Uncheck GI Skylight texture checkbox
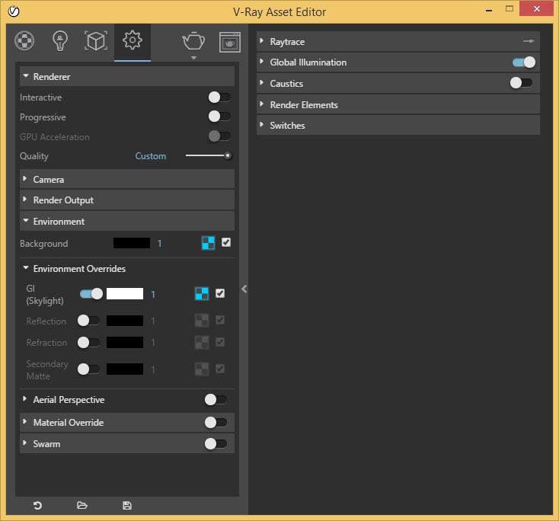This screenshot has height=521, width=559. point(220,293)
